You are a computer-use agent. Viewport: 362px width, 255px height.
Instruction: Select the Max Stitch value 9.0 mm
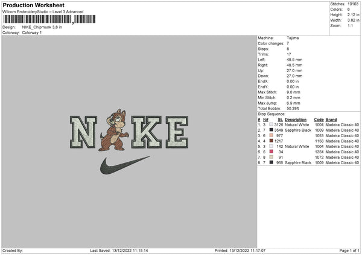pyautogui.click(x=293, y=92)
